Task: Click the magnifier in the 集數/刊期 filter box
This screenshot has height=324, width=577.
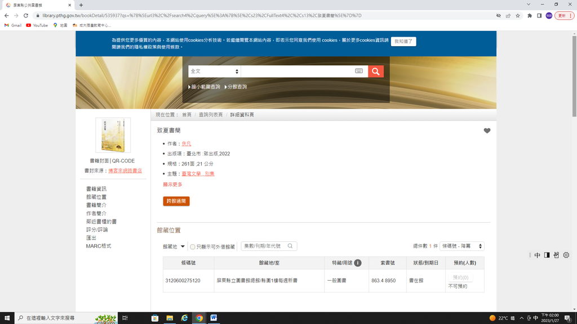Action: [x=290, y=246]
